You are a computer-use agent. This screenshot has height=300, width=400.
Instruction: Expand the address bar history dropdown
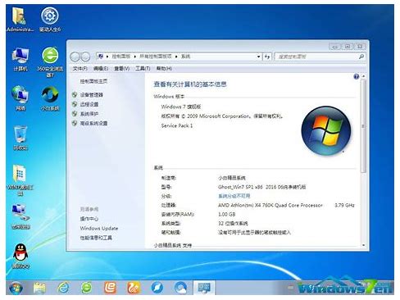pos(258,57)
